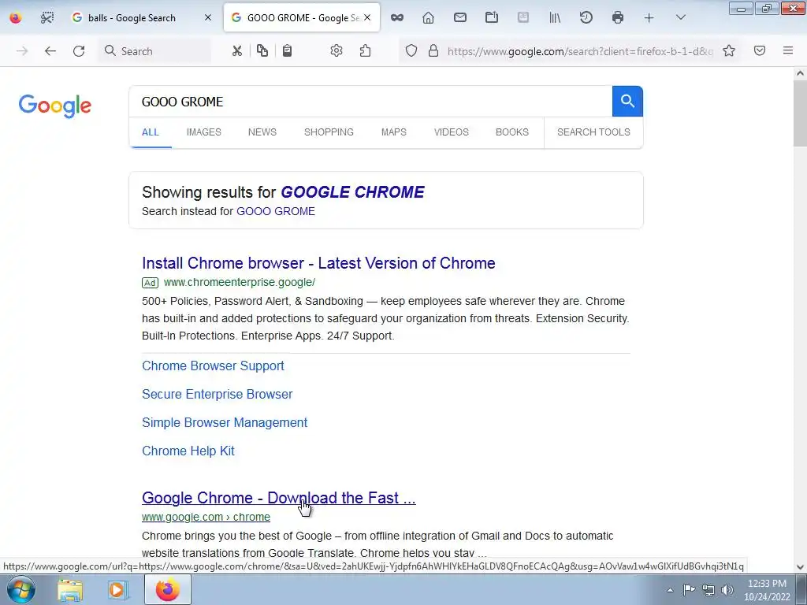Click the grayed forward arrow button

pos(22,51)
